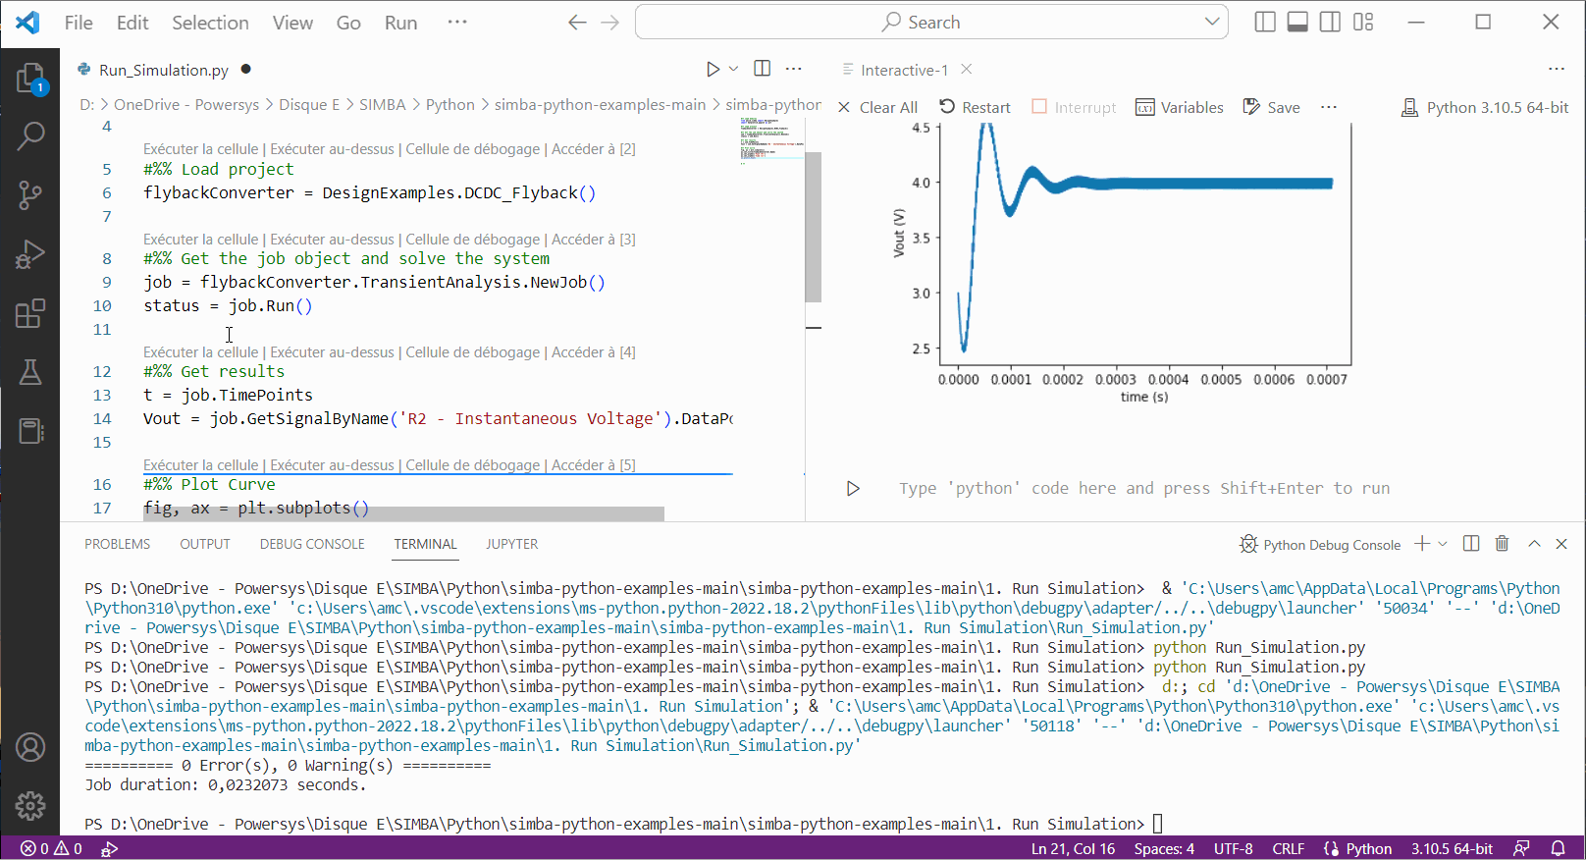Open the Testing flask view

tap(30, 372)
